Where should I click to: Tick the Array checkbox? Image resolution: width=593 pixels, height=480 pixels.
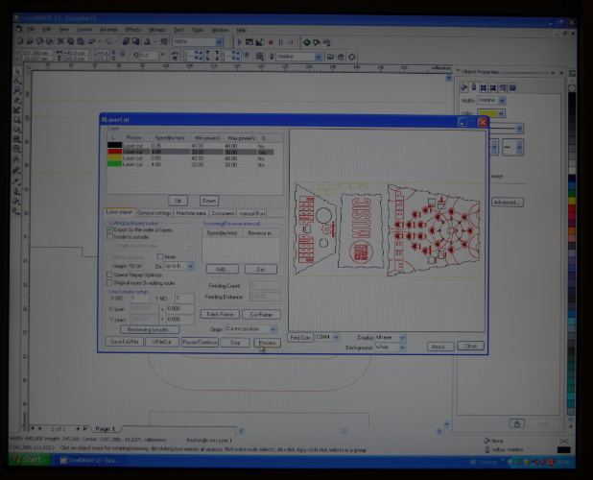160,256
